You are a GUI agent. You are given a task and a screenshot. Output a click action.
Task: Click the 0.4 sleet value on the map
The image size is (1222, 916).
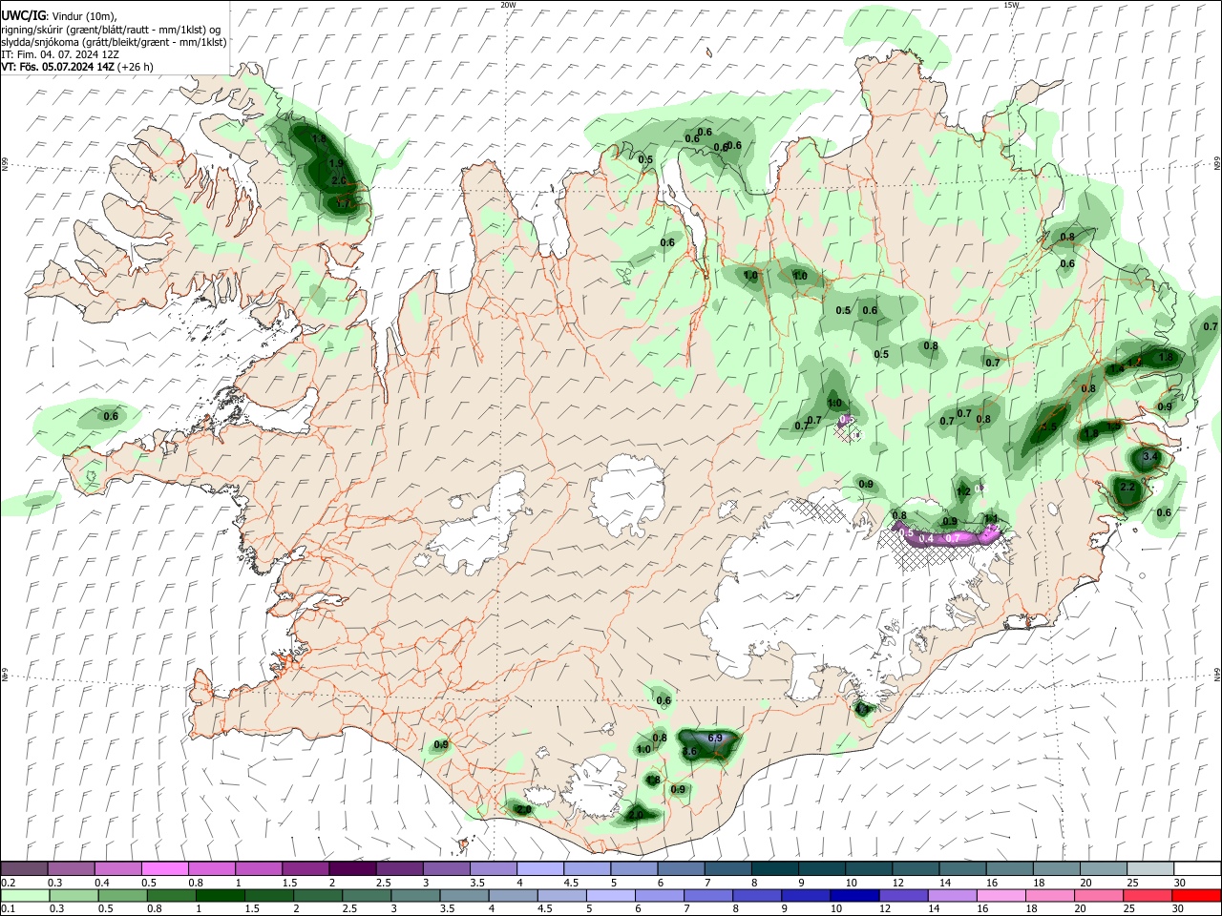925,540
